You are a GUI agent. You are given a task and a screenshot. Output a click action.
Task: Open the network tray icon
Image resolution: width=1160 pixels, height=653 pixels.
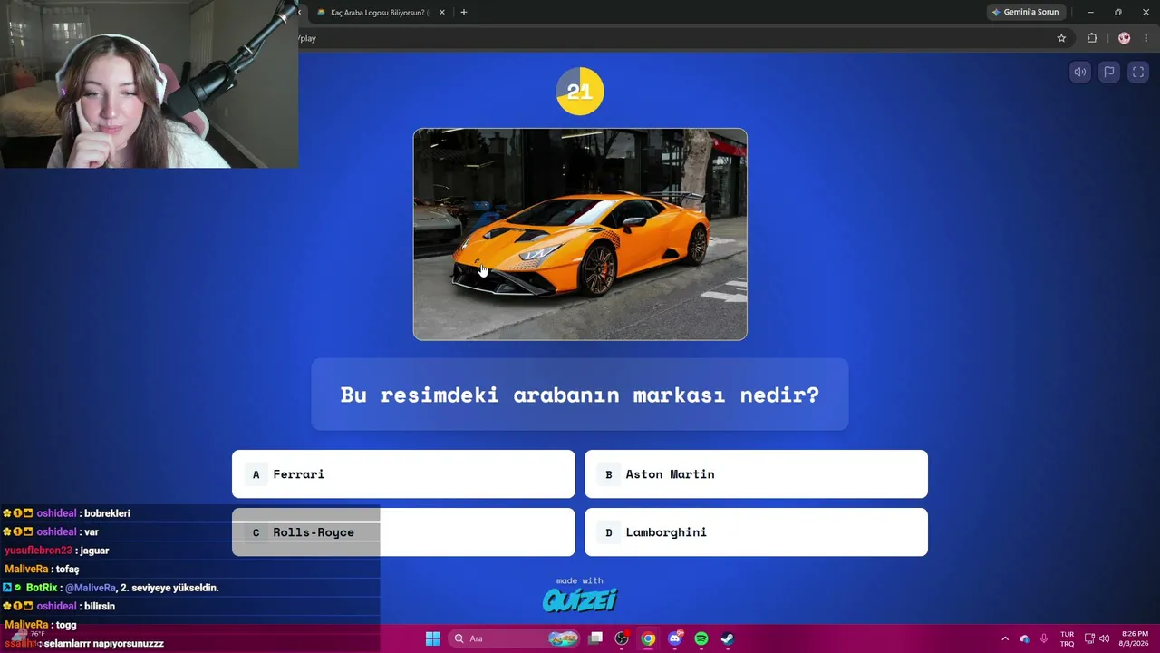[x=1089, y=638]
